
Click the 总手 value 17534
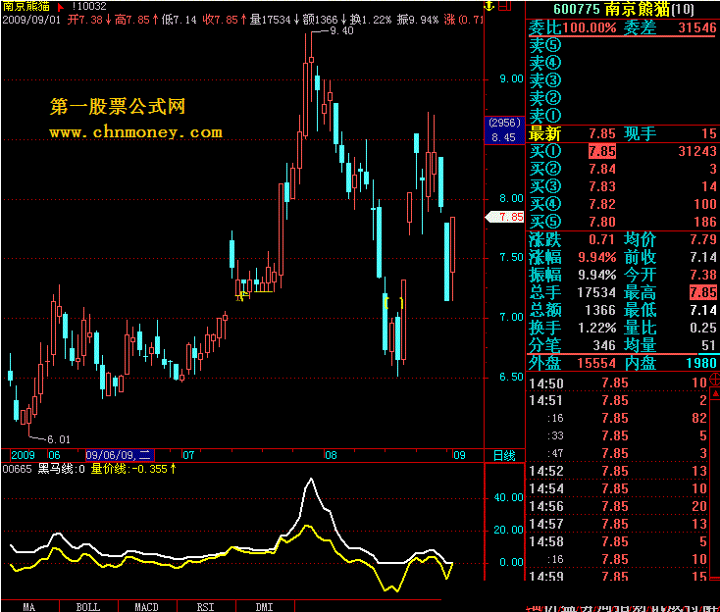point(596,292)
